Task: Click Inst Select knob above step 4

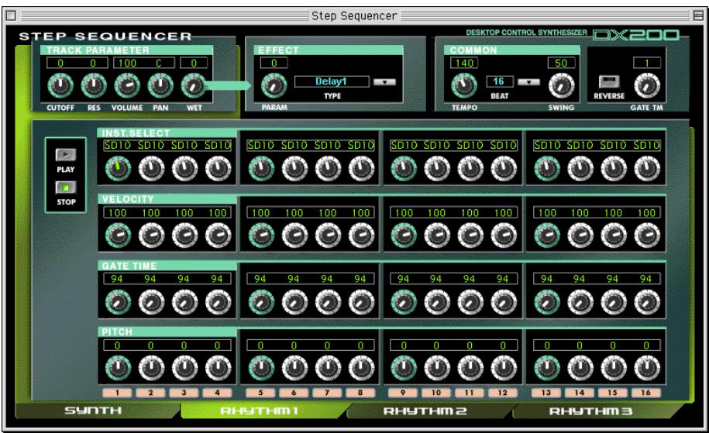Action: 218,169
